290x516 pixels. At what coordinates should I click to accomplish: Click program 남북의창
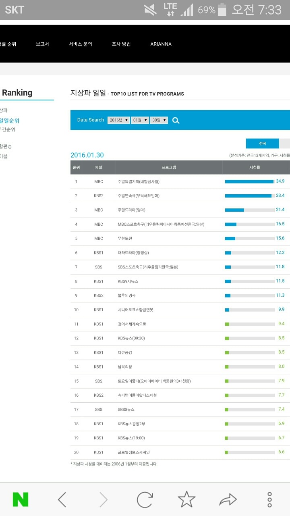[125, 367]
